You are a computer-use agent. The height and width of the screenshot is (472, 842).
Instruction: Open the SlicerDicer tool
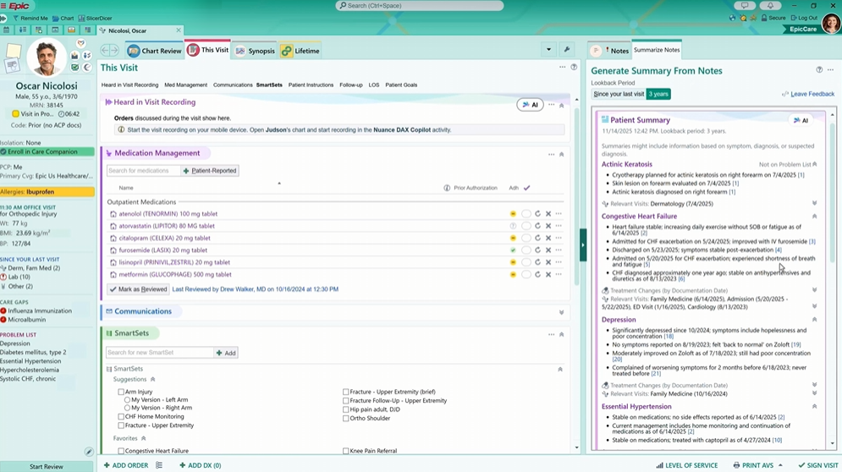(95, 18)
